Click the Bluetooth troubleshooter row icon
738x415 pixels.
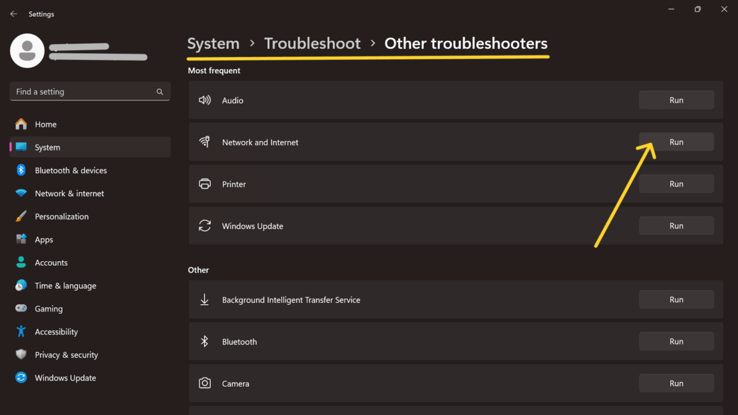(x=205, y=342)
